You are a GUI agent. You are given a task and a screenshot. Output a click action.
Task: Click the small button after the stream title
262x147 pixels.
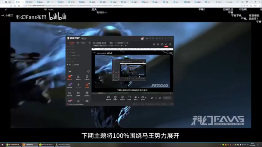[111, 43]
